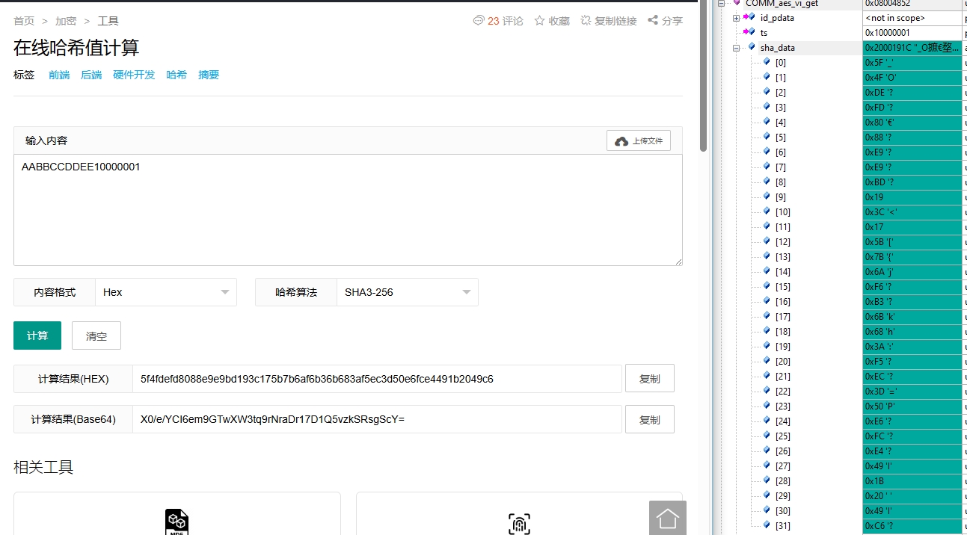Open the content format Hex dropdown

pos(166,292)
